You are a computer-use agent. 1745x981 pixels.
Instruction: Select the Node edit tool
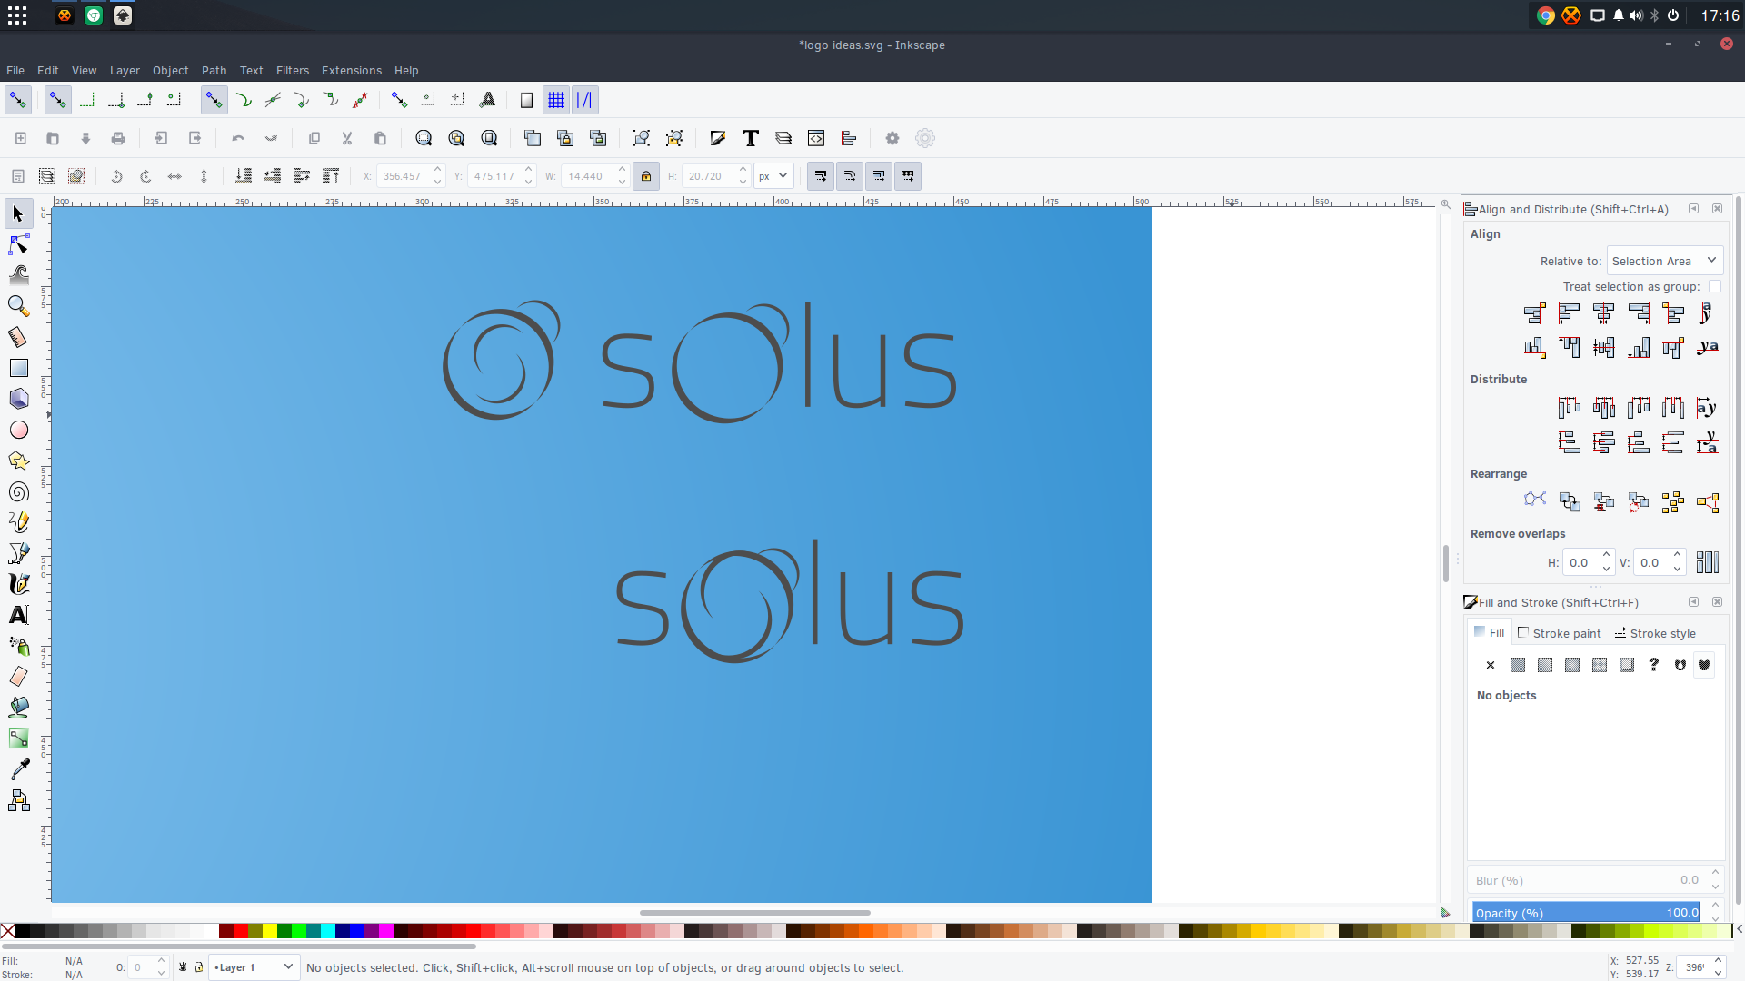click(x=18, y=245)
